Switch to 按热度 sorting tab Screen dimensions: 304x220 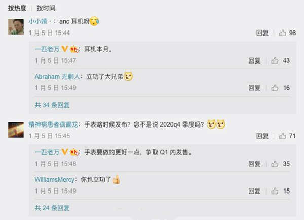tap(17, 8)
